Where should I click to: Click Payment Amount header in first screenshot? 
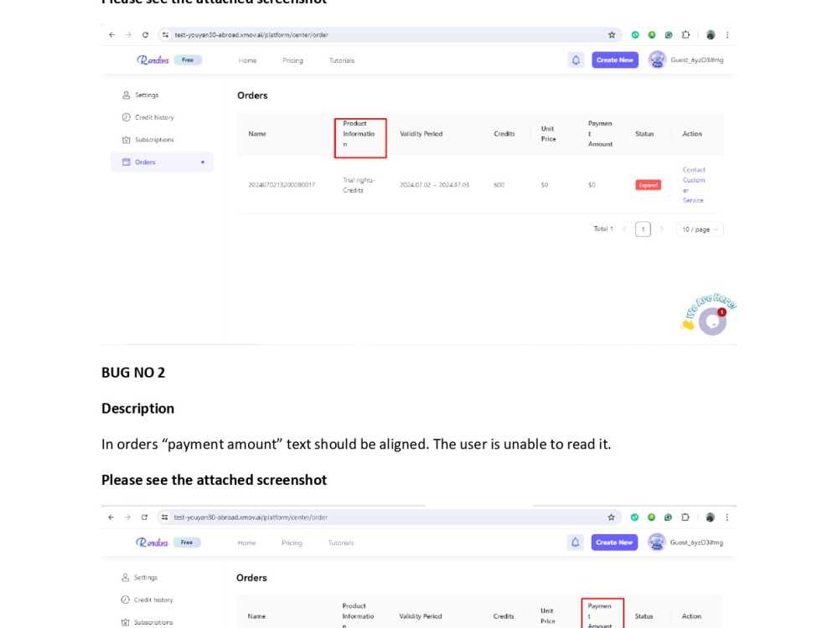[600, 133]
